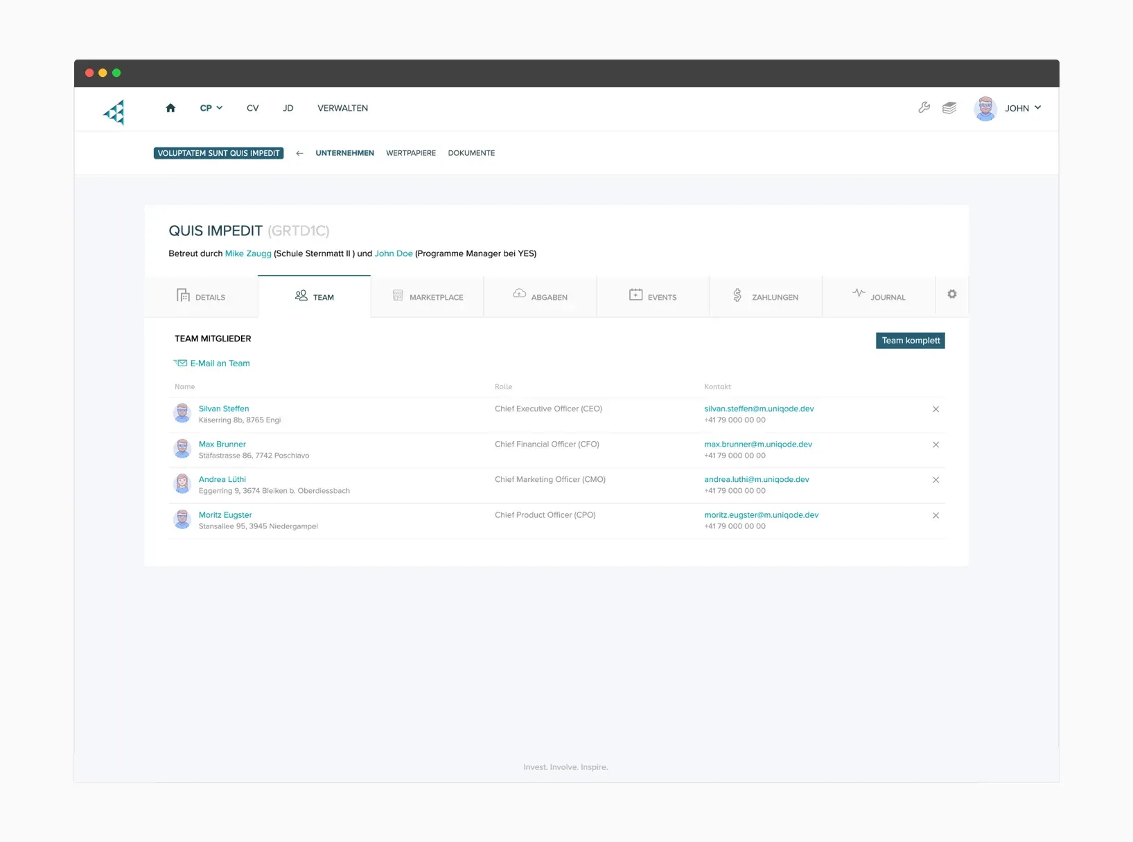Expand the CP dropdown menu
Viewport: 1133px width, 842px height.
coord(211,108)
